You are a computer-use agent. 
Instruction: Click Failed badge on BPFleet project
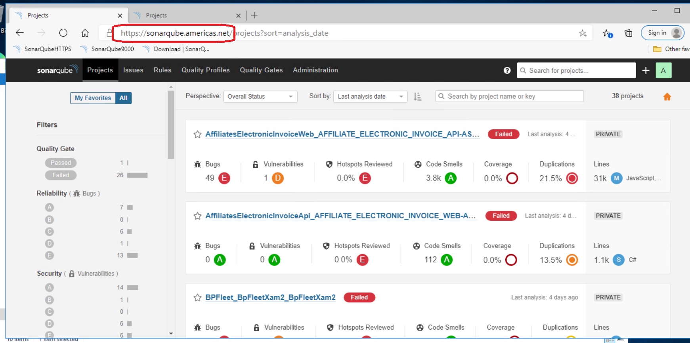(x=359, y=298)
